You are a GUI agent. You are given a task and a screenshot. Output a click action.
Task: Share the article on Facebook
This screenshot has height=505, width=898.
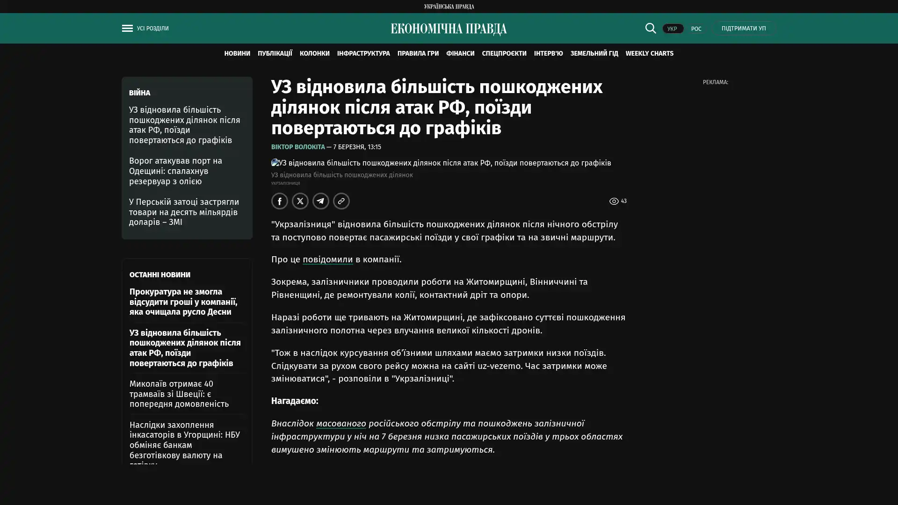pyautogui.click(x=280, y=201)
